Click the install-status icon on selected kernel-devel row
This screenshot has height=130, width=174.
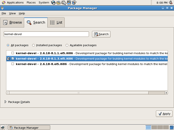click(x=9, y=59)
